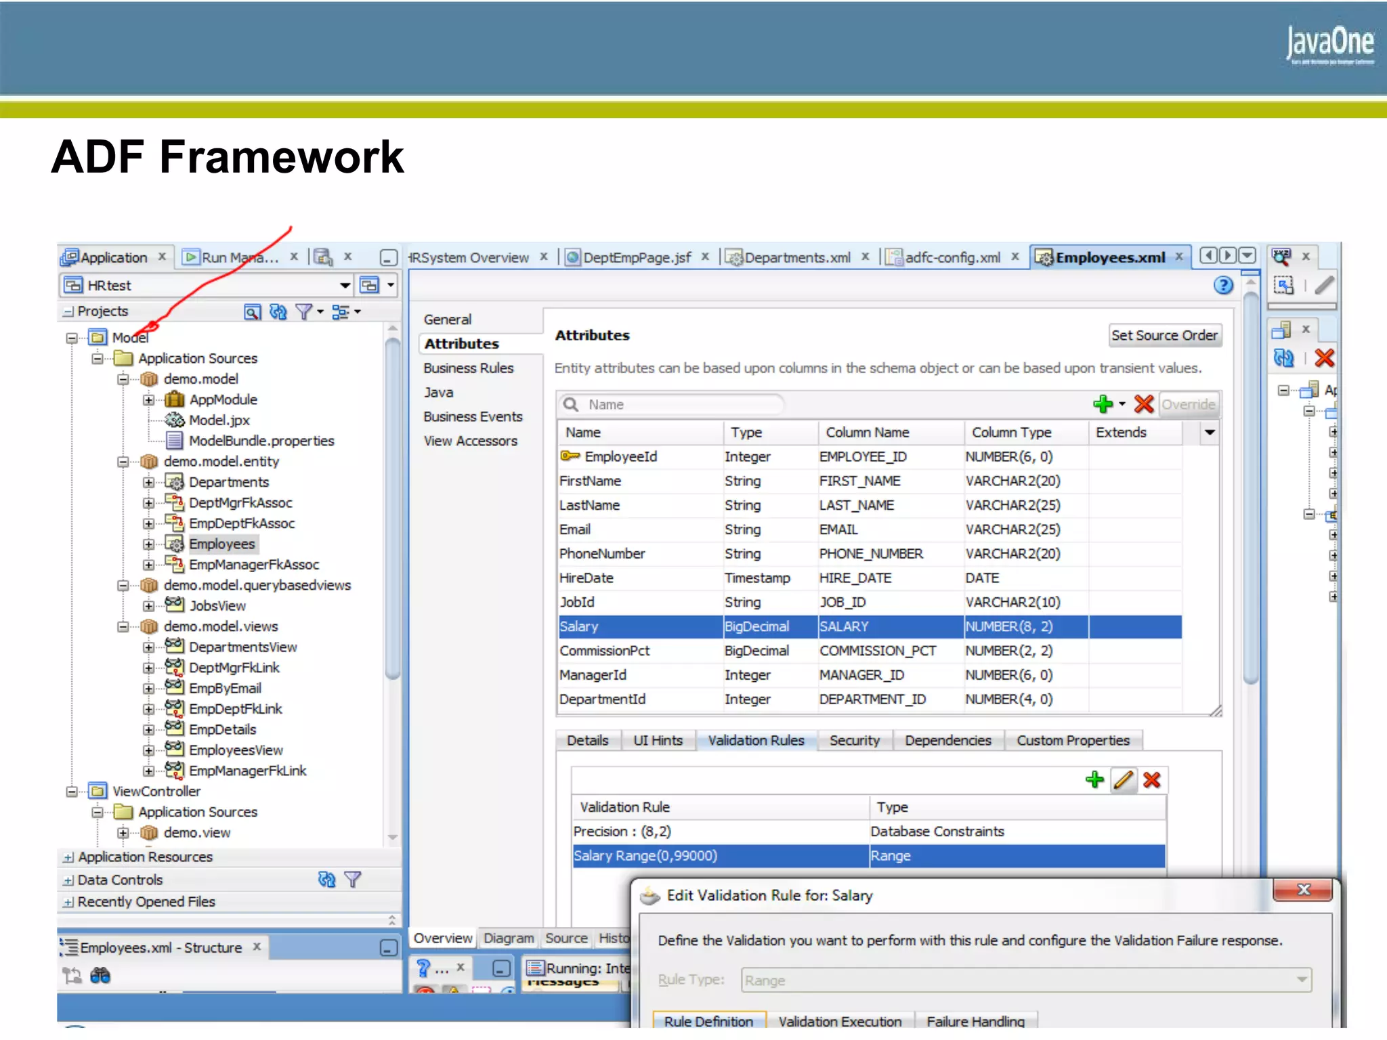Expand the Application Resources section
The height and width of the screenshot is (1040, 1387).
pos(68,857)
